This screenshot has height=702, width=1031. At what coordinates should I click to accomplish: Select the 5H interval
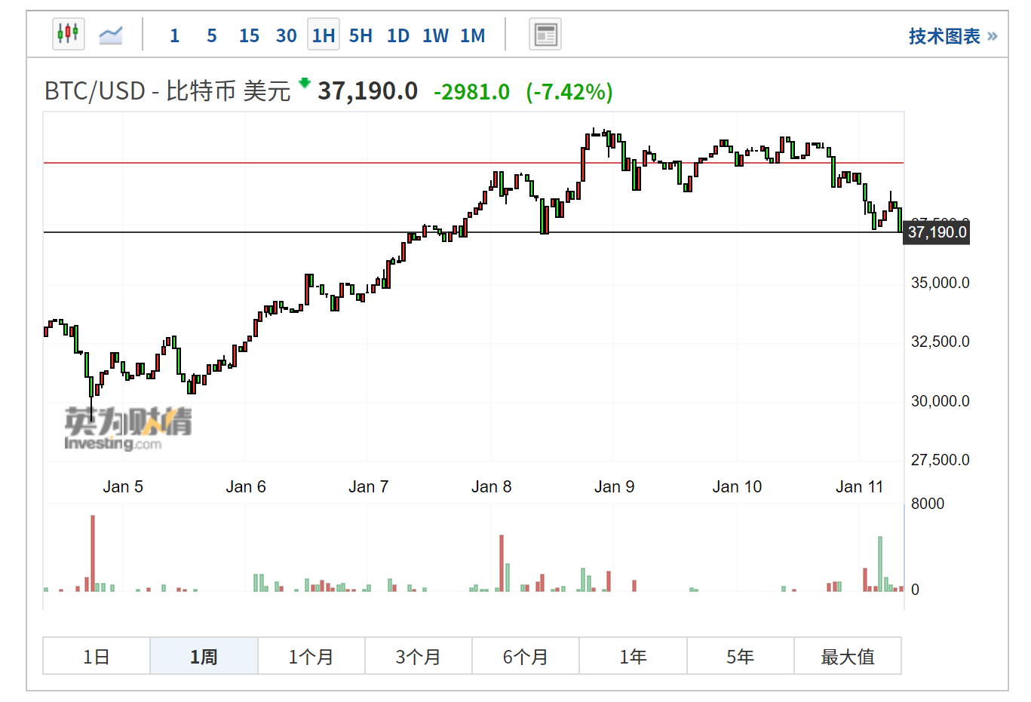(361, 35)
